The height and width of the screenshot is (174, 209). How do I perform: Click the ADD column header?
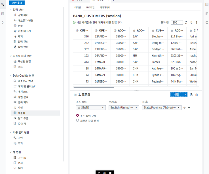pyautogui.click(x=177, y=31)
